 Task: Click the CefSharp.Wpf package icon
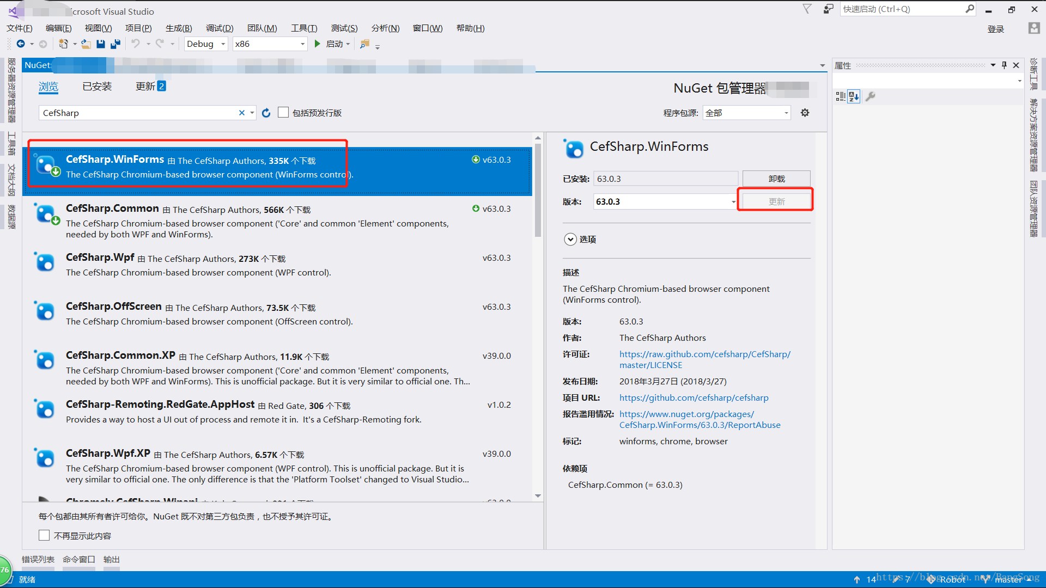[44, 262]
